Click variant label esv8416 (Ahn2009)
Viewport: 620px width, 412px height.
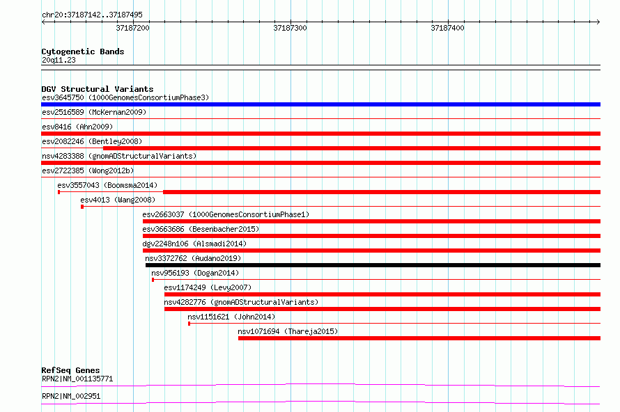tap(77, 127)
